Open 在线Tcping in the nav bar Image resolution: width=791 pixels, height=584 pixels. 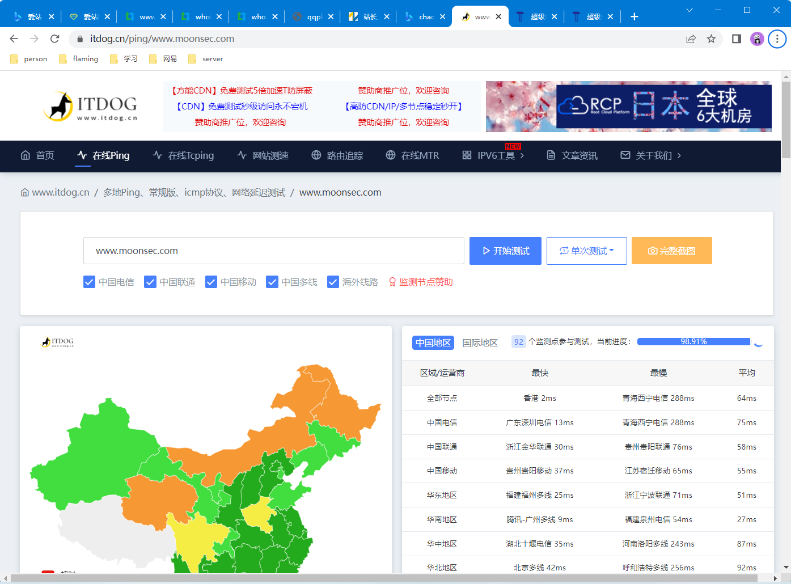[x=184, y=155]
